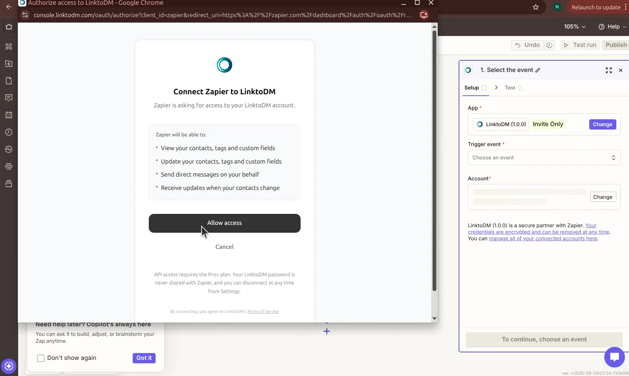The height and width of the screenshot is (376, 629).
Task: Click the popup scrollbar down arrow
Action: click(434, 318)
